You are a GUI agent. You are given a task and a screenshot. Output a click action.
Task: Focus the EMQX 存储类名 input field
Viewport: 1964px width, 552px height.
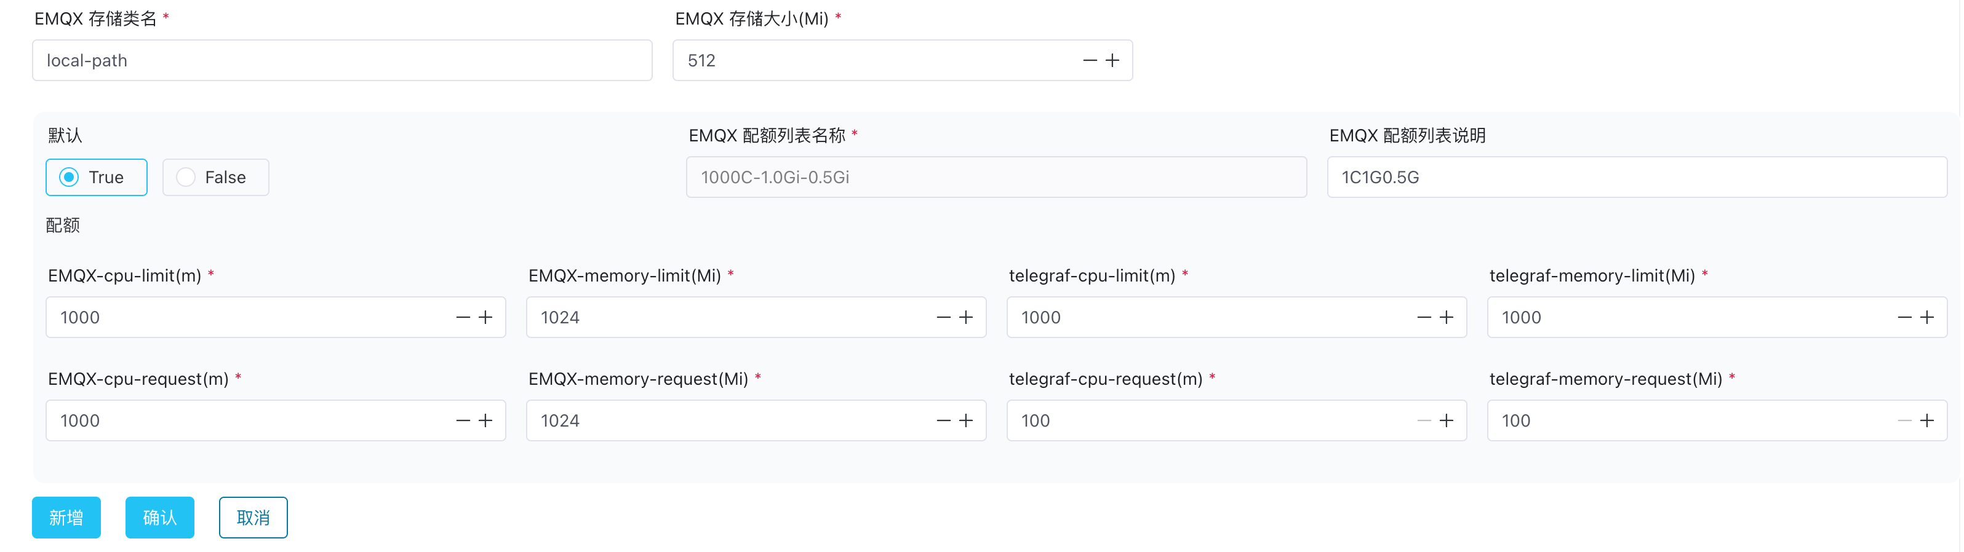click(341, 60)
